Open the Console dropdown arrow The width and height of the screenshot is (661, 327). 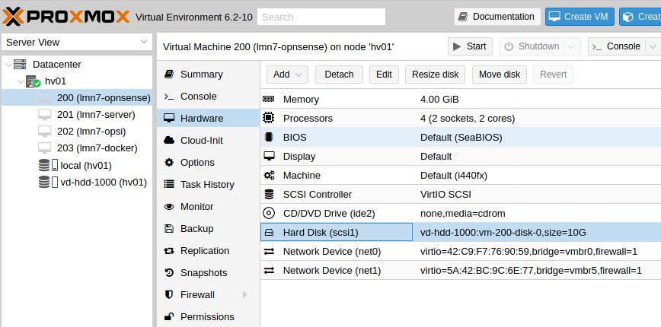pyautogui.click(x=653, y=46)
